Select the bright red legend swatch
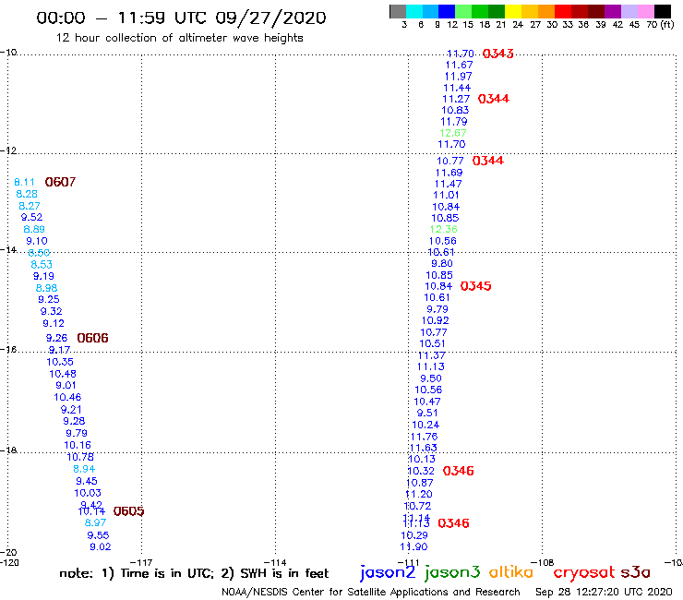 [x=563, y=11]
